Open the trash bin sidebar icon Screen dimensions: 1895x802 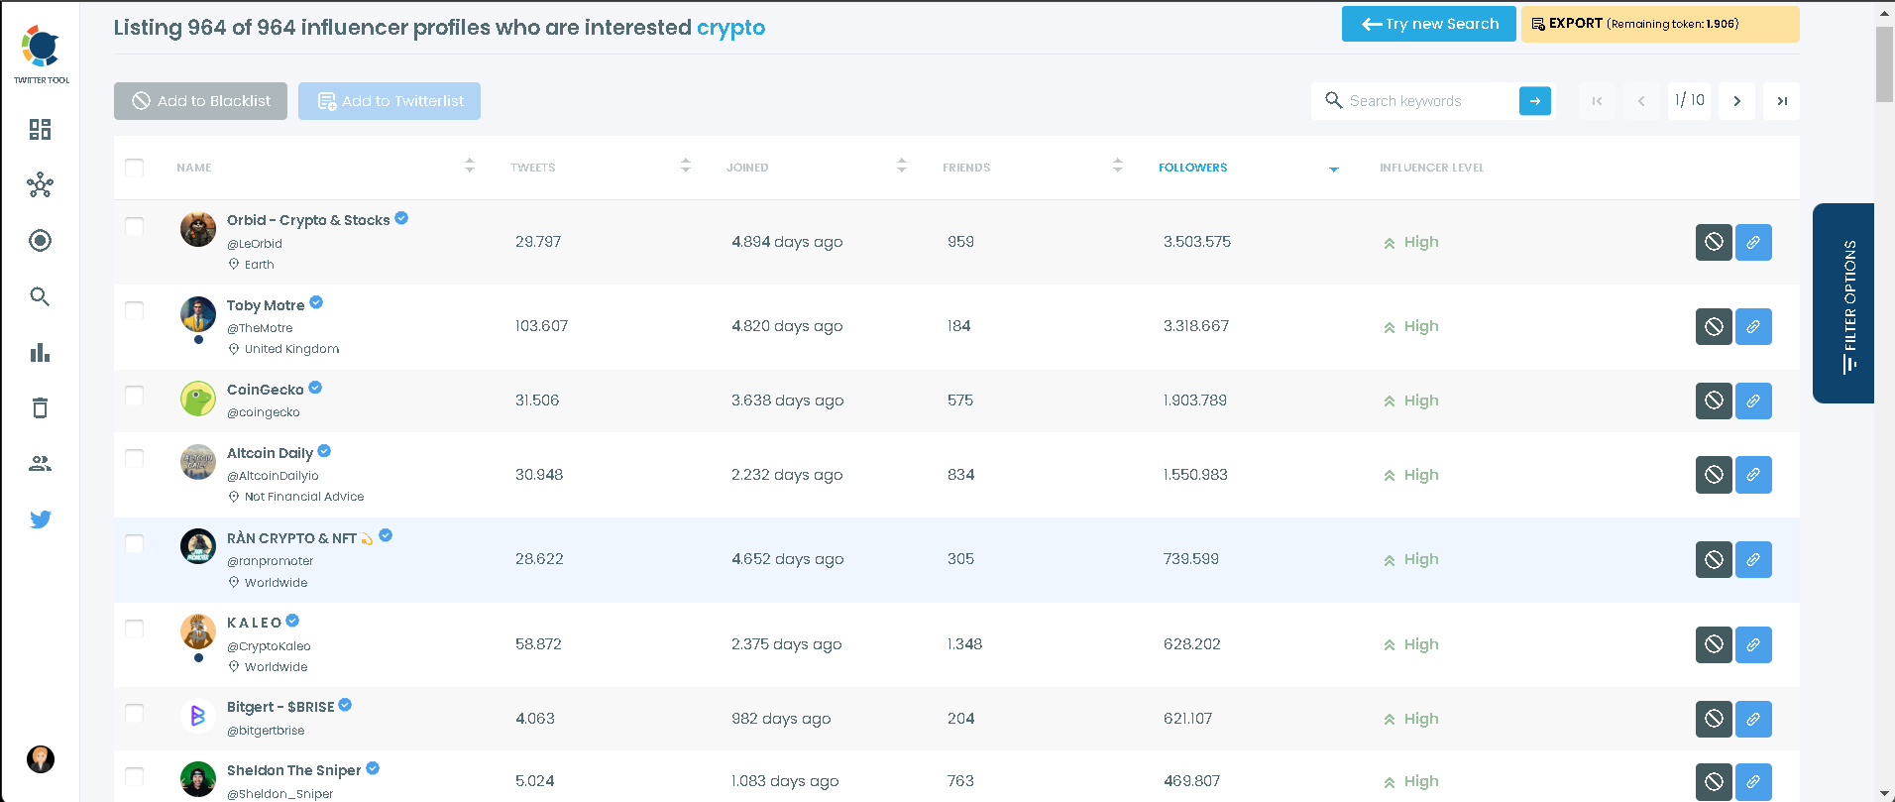pos(40,407)
